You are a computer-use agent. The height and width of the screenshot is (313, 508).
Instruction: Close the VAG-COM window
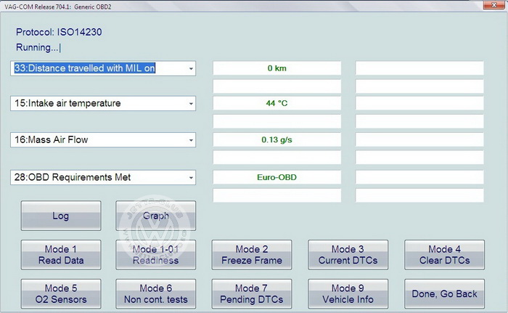pos(493,5)
